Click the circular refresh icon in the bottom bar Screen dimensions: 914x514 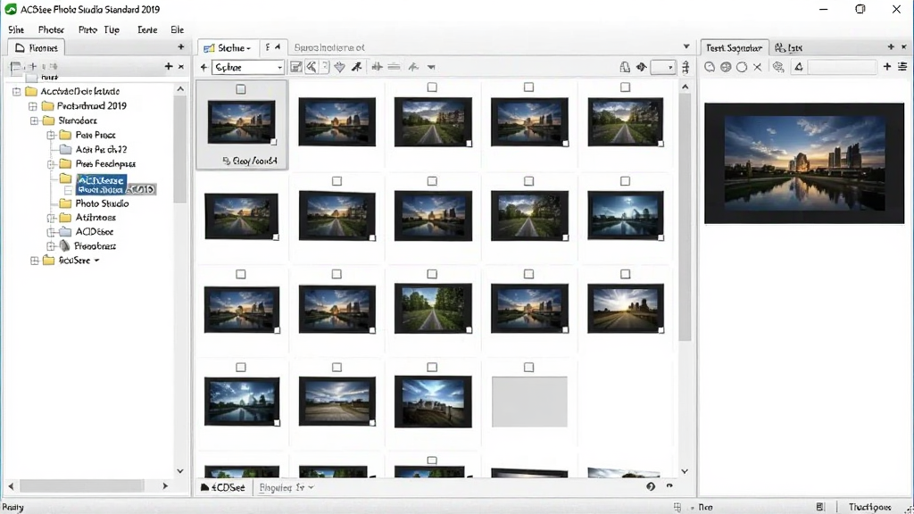click(651, 486)
